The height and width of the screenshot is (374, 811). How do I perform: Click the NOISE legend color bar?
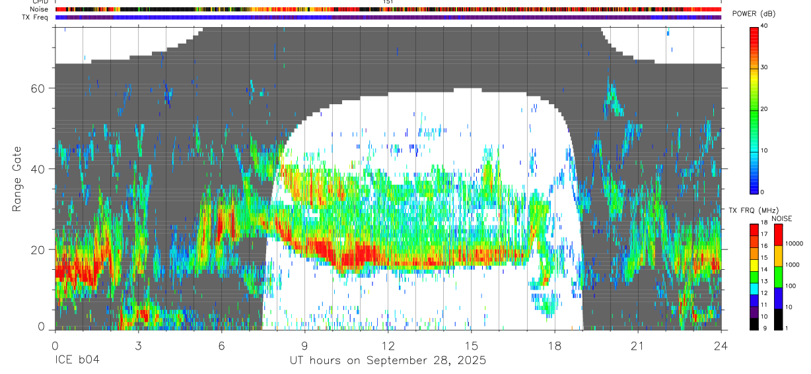pyautogui.click(x=778, y=276)
